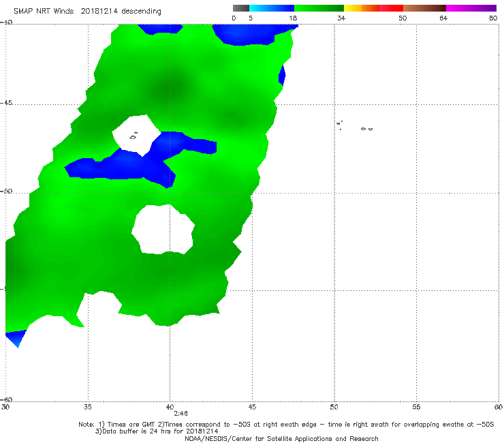This screenshot has width=504, height=443.
Task: Click the '50' color bar label
Action: (403, 18)
